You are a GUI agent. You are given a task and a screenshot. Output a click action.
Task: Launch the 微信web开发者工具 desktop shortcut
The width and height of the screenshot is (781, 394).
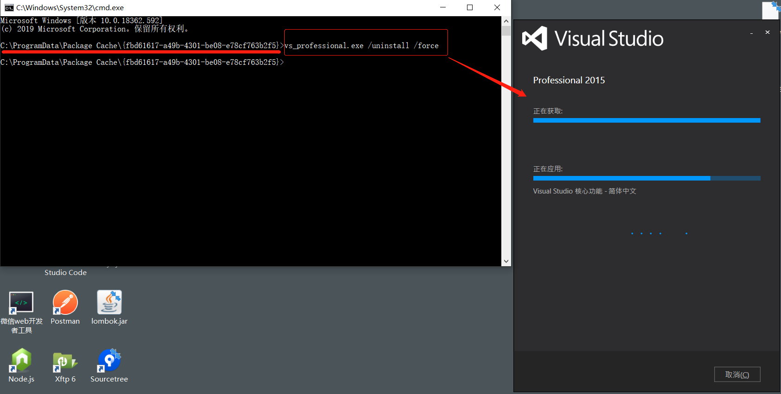click(x=21, y=312)
